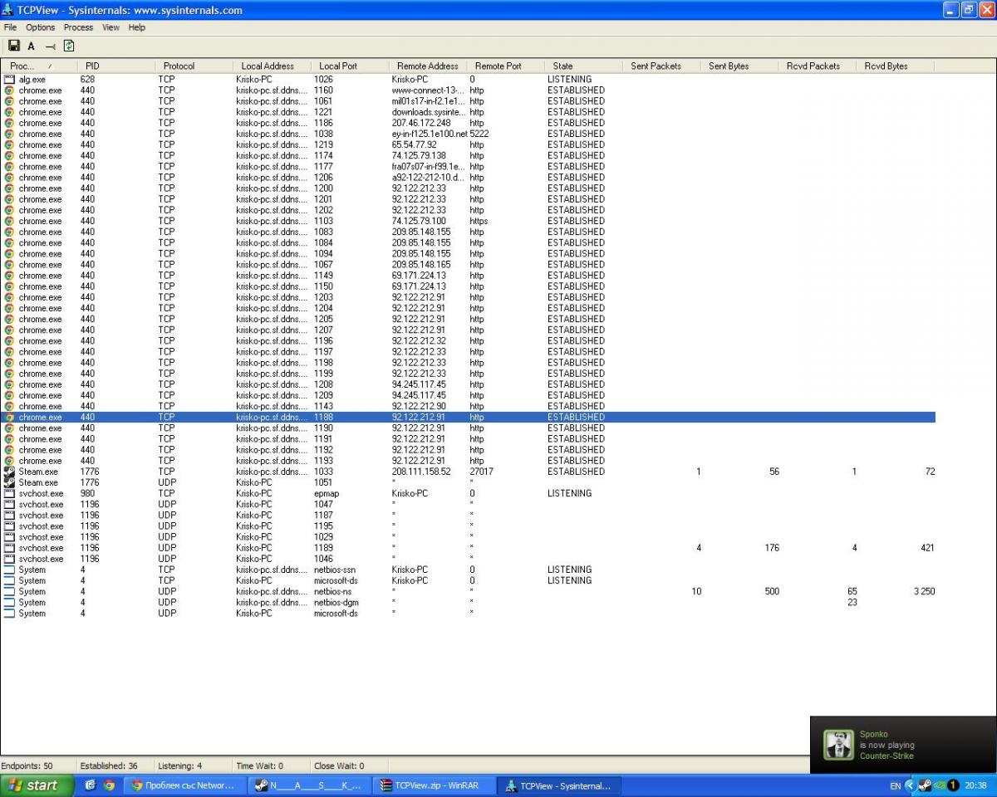Screen dimensions: 997x797
Task: Open the Sponko Steam notification avatar
Action: click(x=838, y=745)
